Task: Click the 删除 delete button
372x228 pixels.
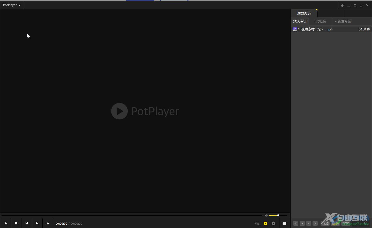Action: [x=335, y=223]
